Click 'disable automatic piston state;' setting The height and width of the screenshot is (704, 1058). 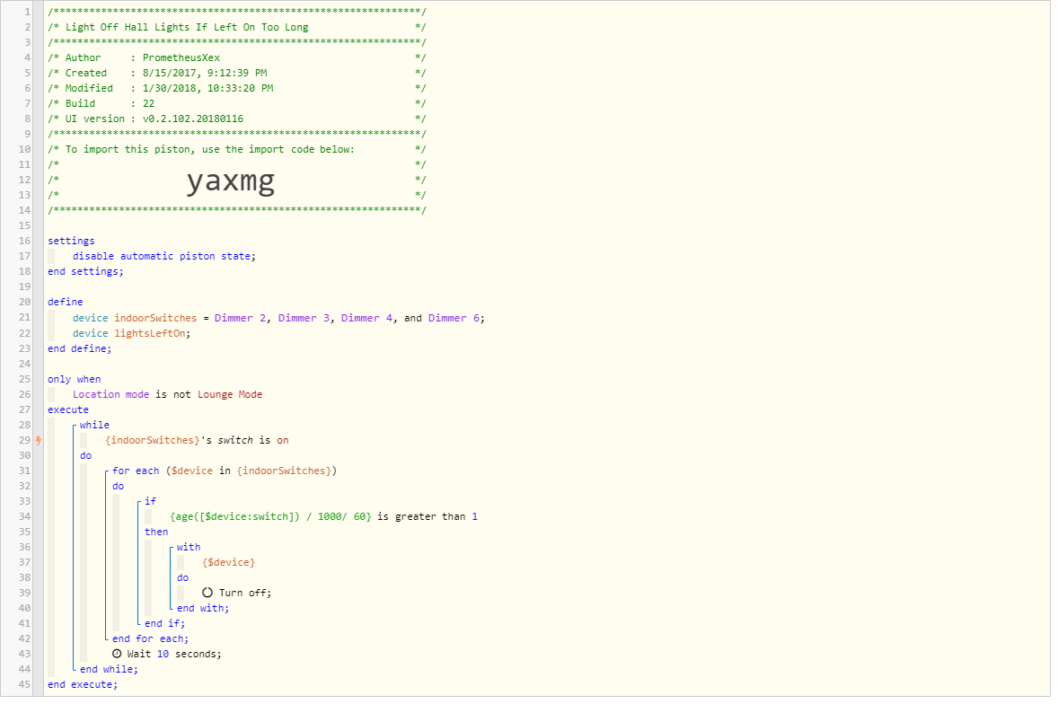[x=164, y=256]
